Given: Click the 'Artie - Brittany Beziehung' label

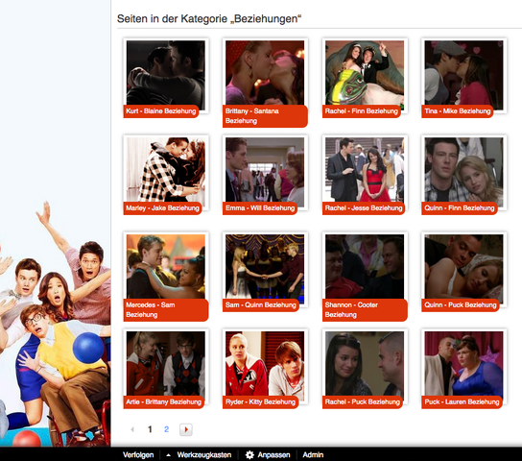Looking at the screenshot, I should pos(164,402).
